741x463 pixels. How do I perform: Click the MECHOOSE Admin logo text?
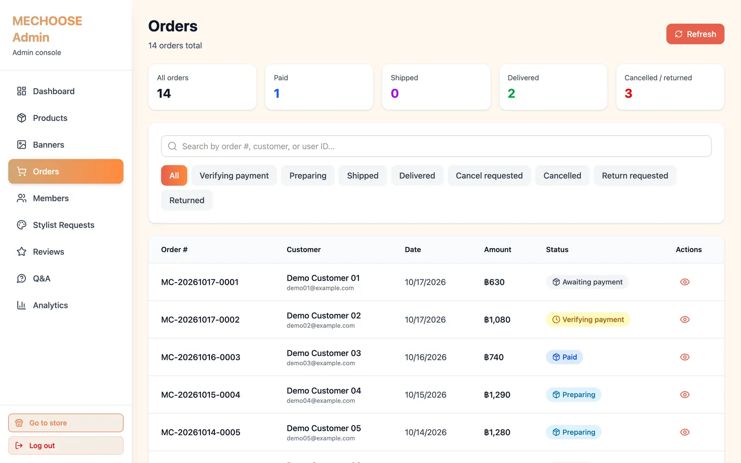coord(47,29)
